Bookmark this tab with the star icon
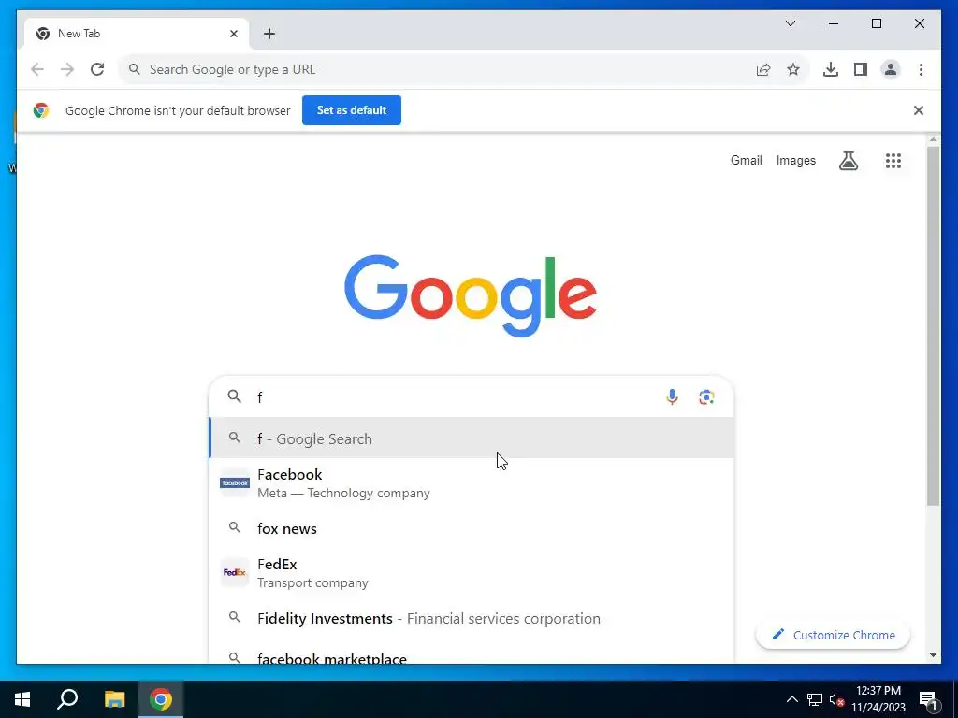The image size is (958, 718). click(x=793, y=69)
